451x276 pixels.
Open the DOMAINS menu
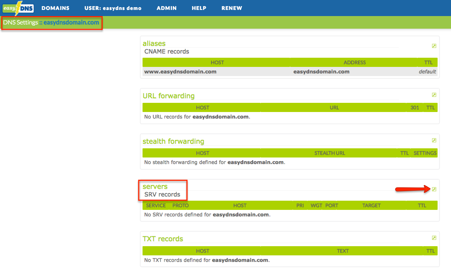[56, 8]
